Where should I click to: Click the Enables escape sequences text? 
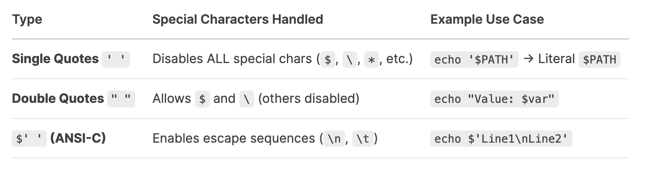click(234, 138)
